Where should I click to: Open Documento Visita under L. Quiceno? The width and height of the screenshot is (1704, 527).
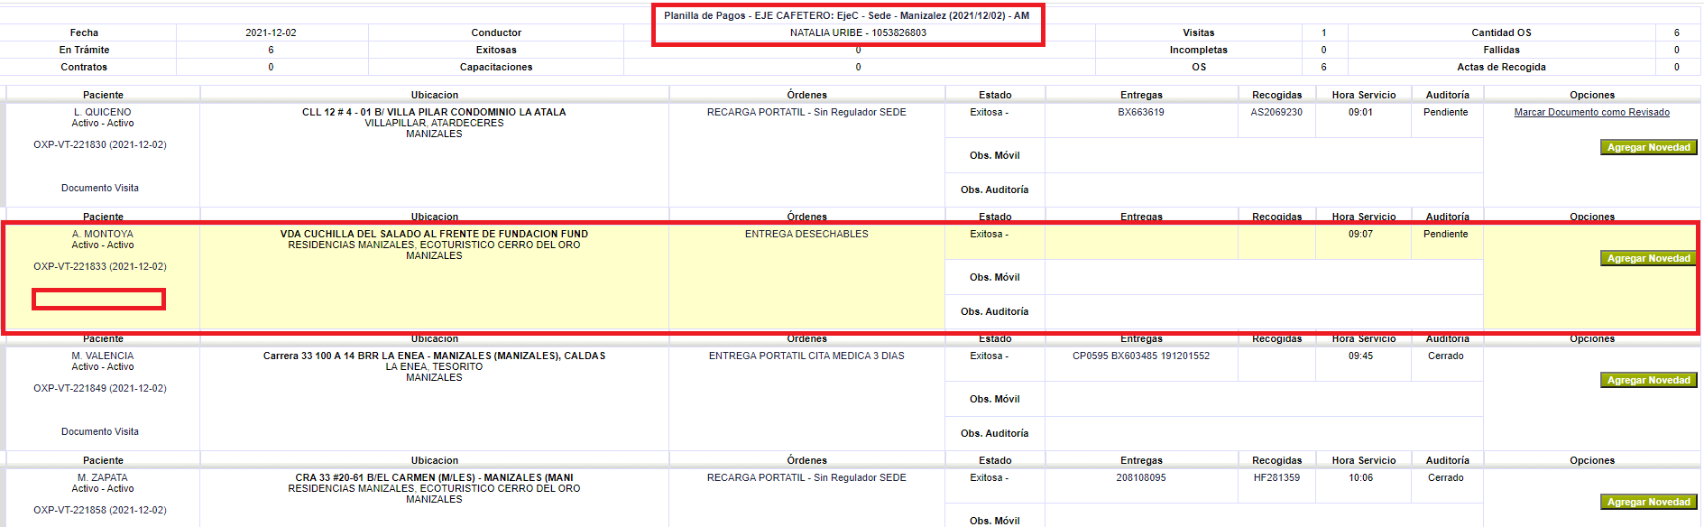tap(100, 188)
